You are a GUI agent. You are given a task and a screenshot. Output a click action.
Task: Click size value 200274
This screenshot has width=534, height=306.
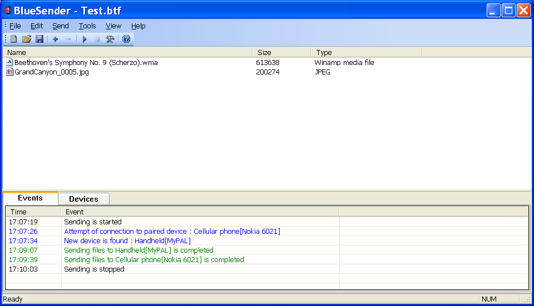pos(268,72)
